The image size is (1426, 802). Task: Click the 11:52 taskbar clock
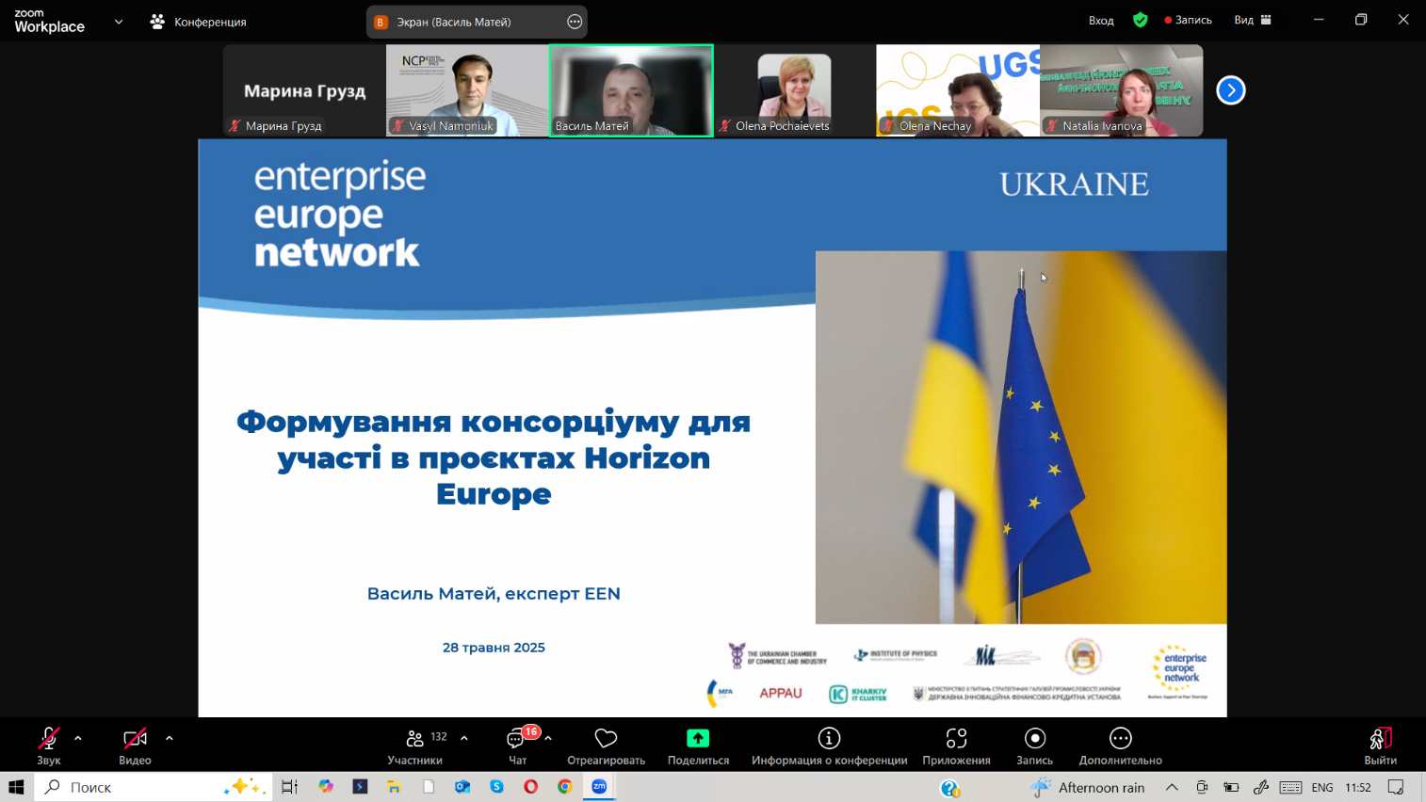pos(1358,787)
